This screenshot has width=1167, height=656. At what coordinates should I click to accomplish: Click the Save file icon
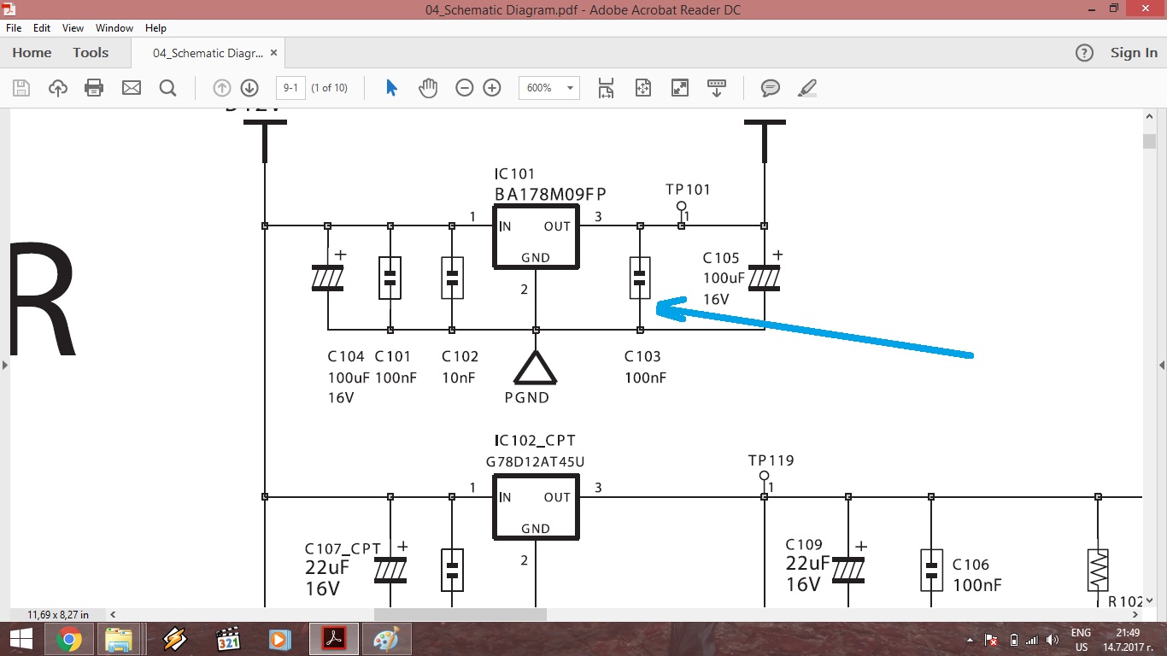click(21, 88)
